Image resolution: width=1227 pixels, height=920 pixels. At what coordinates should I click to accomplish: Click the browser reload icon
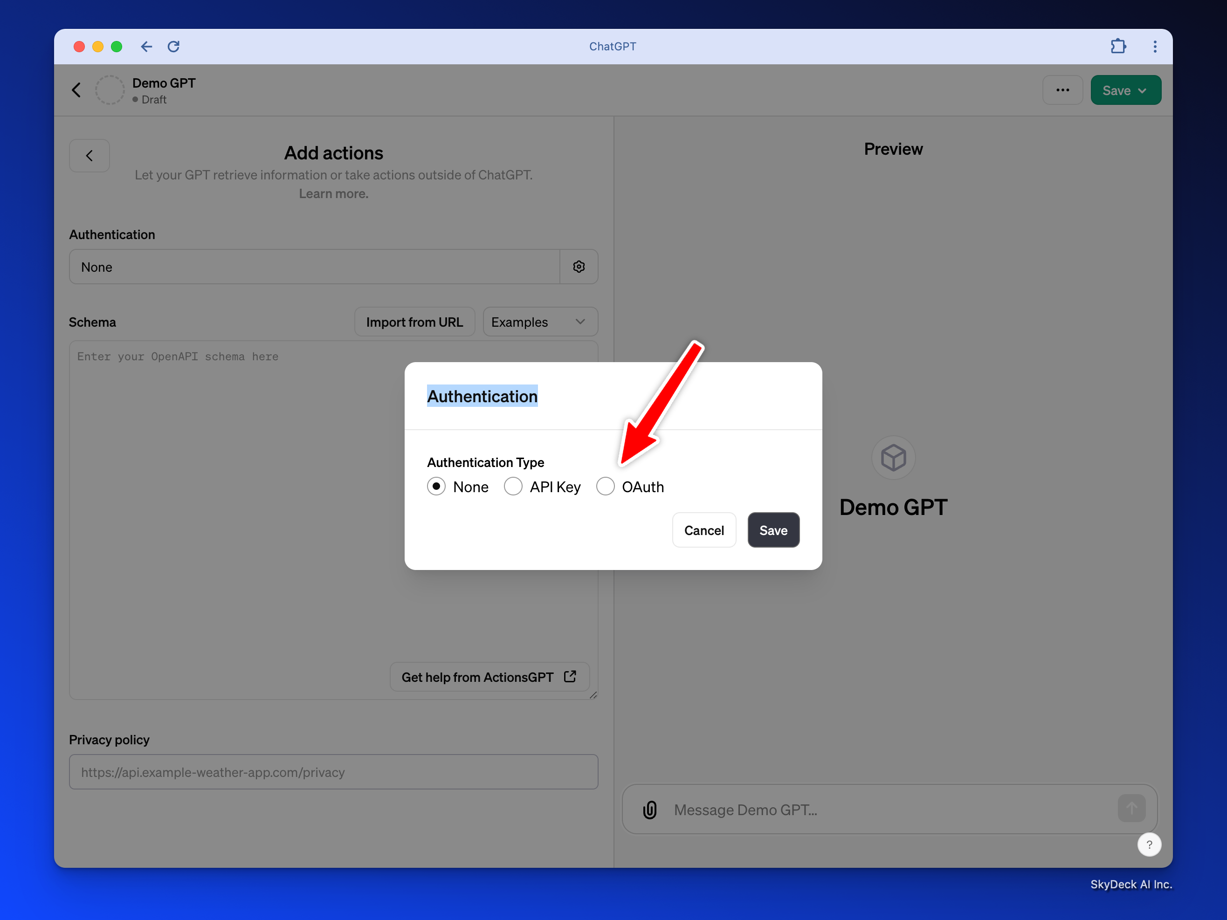173,47
